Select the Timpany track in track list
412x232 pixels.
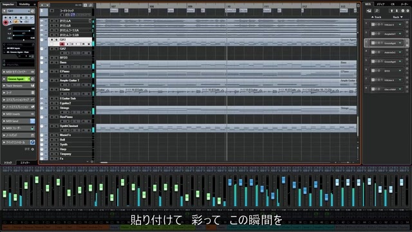click(x=66, y=154)
